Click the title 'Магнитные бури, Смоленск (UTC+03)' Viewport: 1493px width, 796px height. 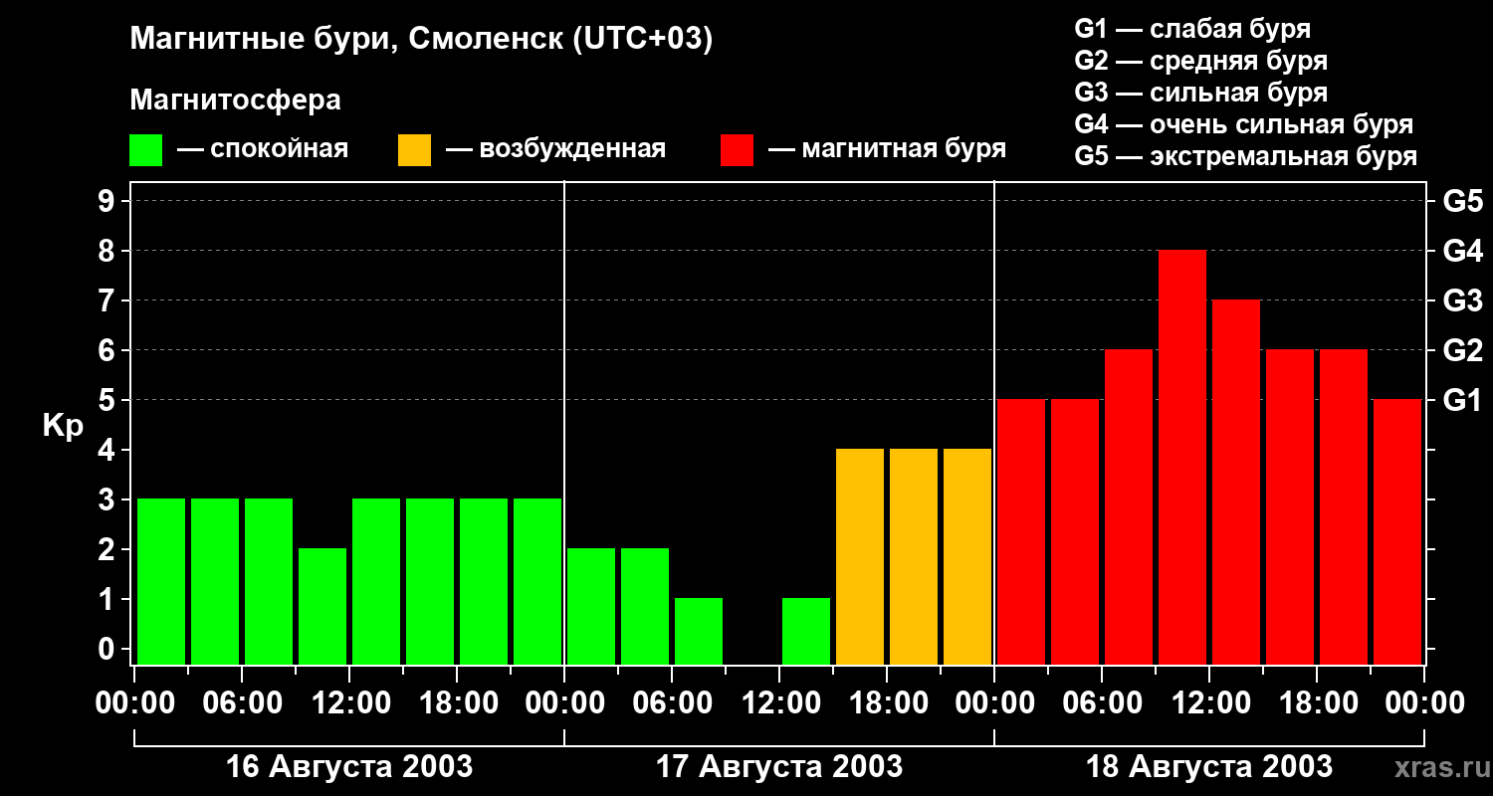coord(422,40)
